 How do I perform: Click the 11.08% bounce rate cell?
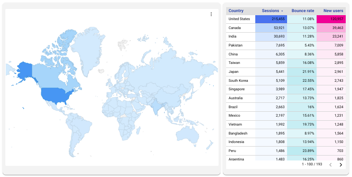pos(302,19)
